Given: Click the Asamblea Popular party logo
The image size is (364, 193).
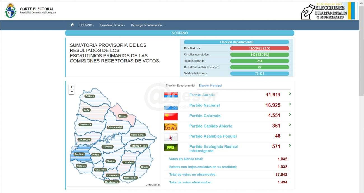Looking at the screenshot, I should pos(171,137).
